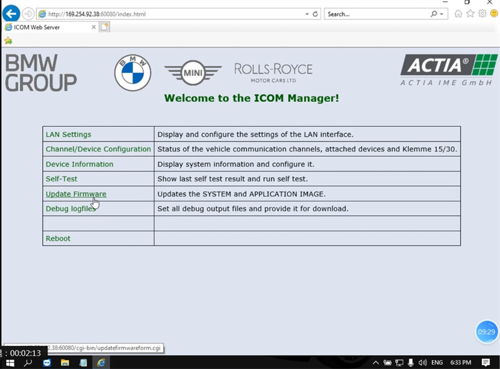This screenshot has width=500, height=369.
Task: Click the Update Firmware link
Action: tap(76, 194)
